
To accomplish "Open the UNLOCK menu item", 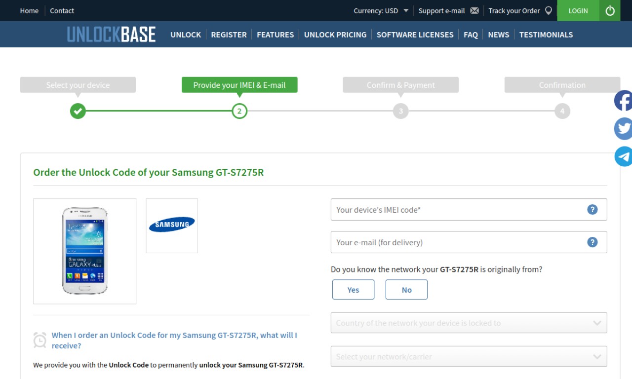I will click(x=186, y=35).
